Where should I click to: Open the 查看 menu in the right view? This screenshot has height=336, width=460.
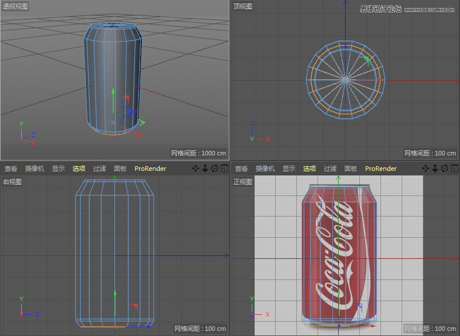[11, 169]
